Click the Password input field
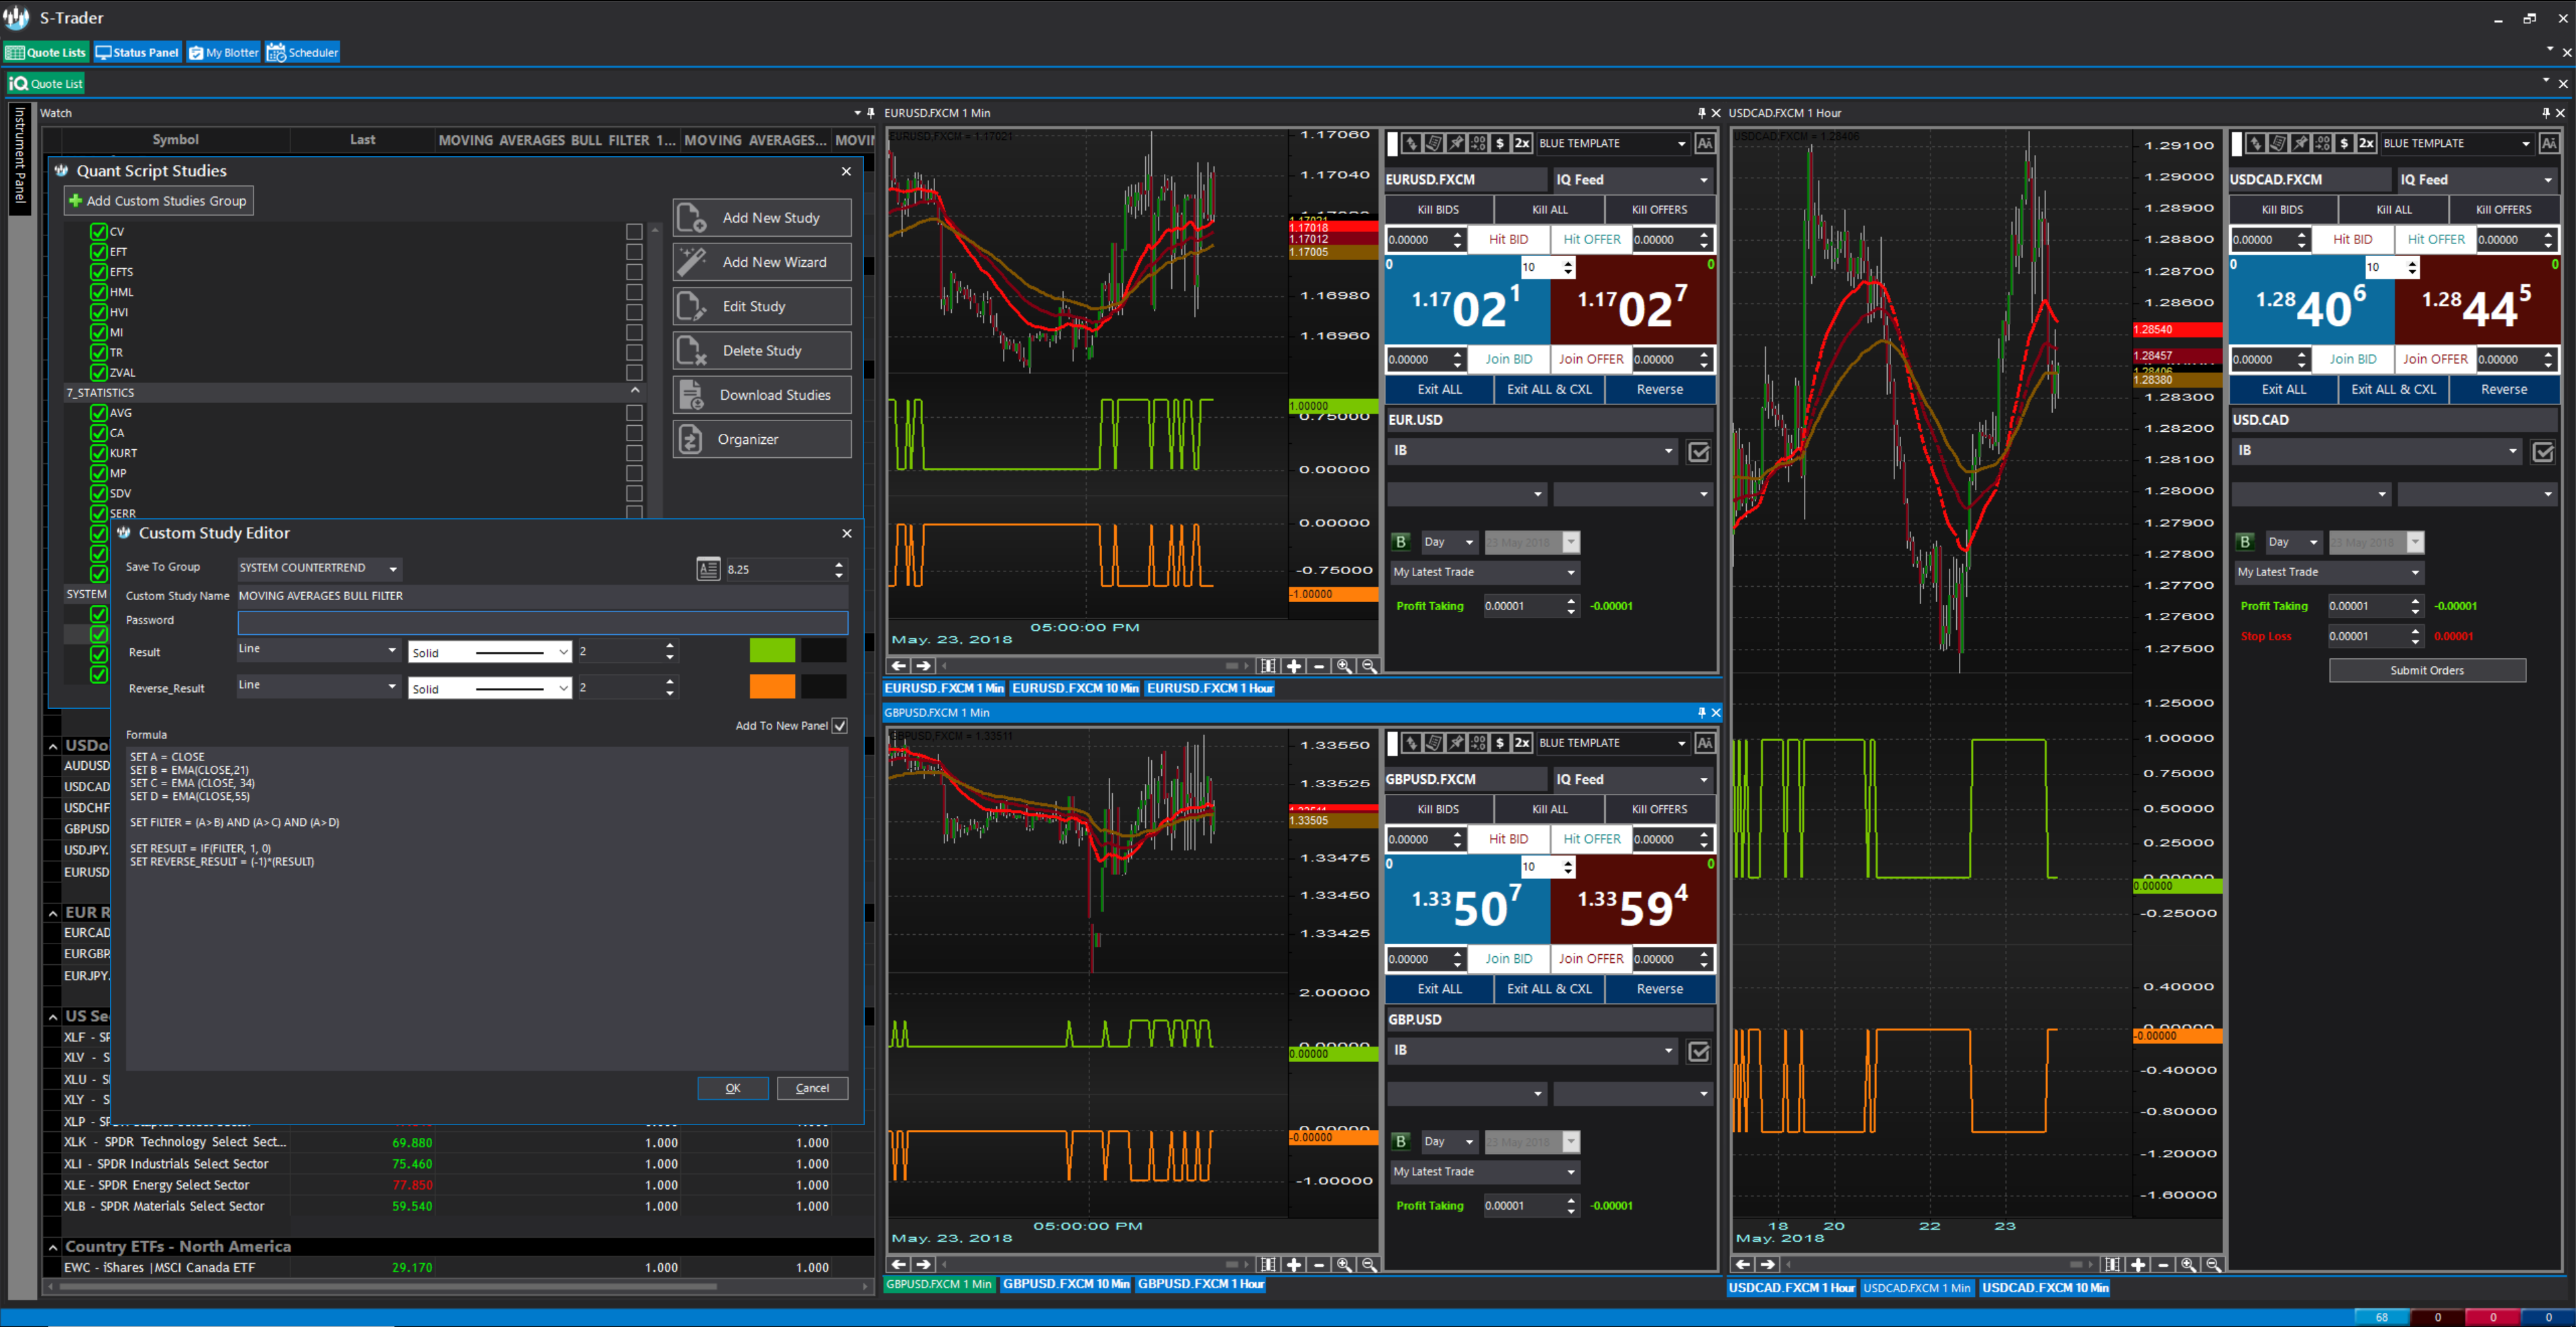This screenshot has width=2576, height=1327. coord(542,622)
